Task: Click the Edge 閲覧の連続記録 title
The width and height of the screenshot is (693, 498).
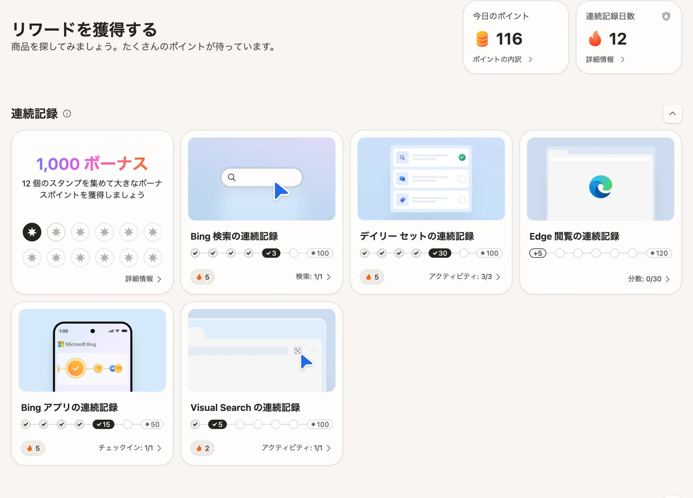Action: [574, 236]
